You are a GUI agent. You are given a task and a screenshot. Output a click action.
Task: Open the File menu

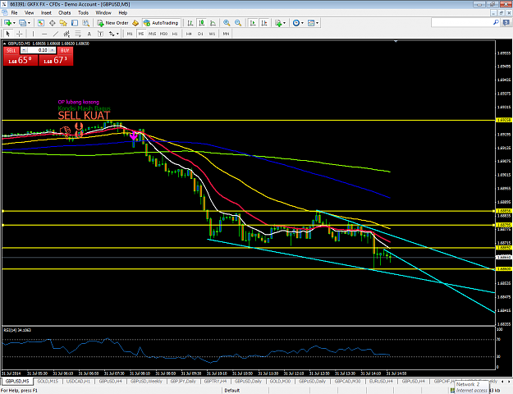tap(15, 13)
